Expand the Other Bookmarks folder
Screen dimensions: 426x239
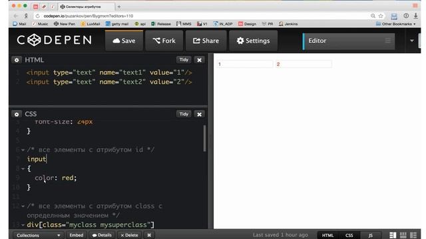[x=396, y=24]
